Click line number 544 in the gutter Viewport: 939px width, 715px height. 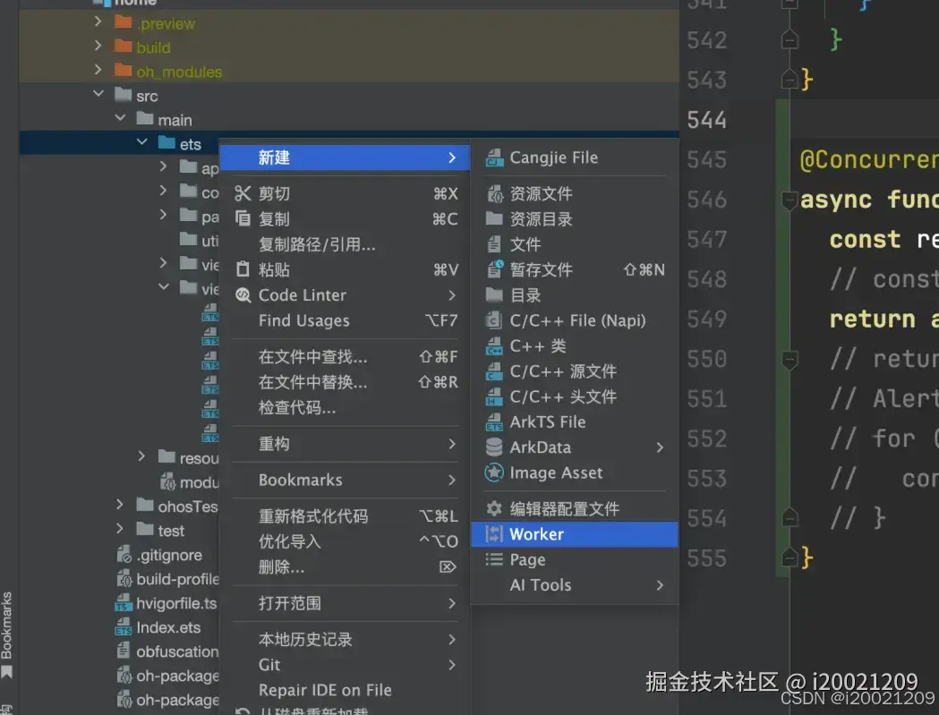point(707,120)
